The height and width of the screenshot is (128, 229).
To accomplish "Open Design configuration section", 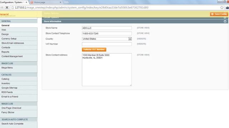I will point(19,34).
